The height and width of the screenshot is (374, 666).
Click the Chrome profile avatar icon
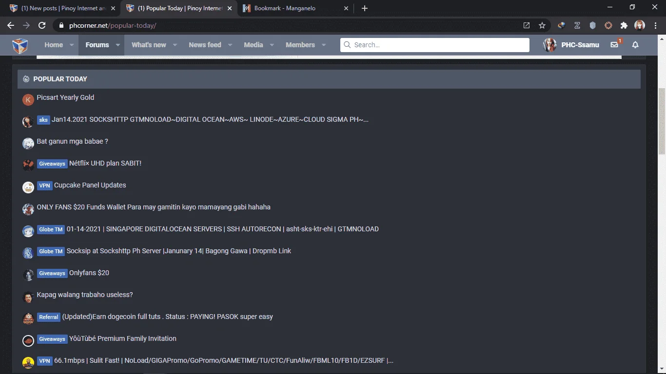[x=640, y=25]
